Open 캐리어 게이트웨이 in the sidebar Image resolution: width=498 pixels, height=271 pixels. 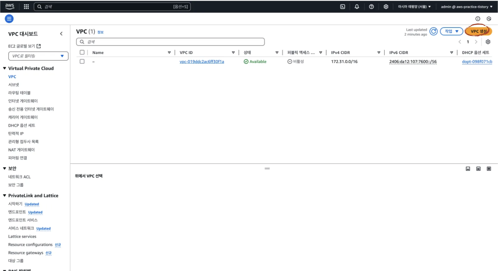coord(23,117)
